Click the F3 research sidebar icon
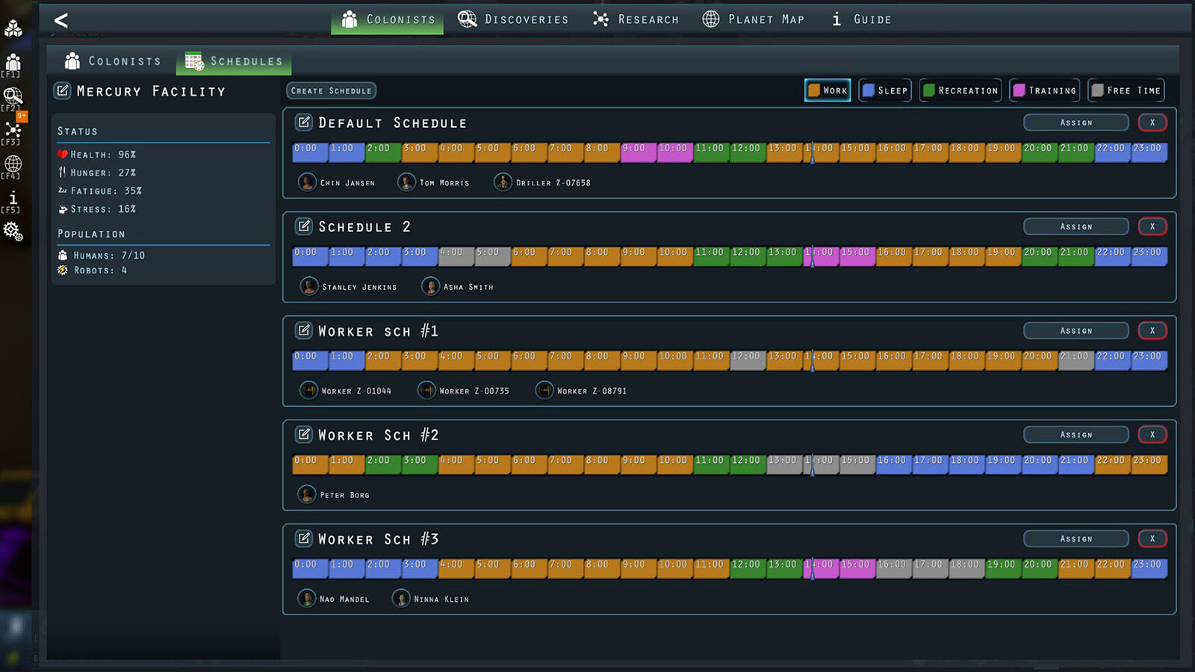1195x672 pixels. point(13,131)
